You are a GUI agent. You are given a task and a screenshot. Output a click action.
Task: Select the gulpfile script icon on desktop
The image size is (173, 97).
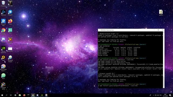pyautogui.click(x=161, y=13)
